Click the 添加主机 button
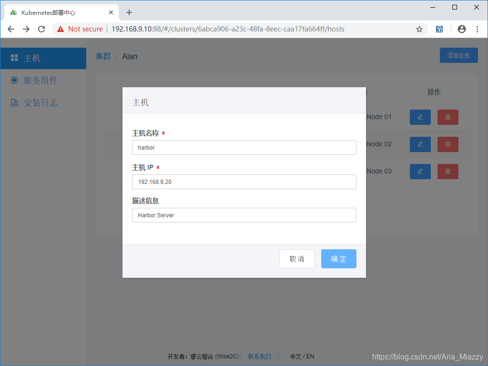The image size is (488, 366). pos(458,55)
